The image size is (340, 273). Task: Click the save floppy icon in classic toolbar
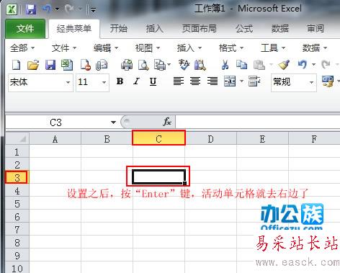50,65
